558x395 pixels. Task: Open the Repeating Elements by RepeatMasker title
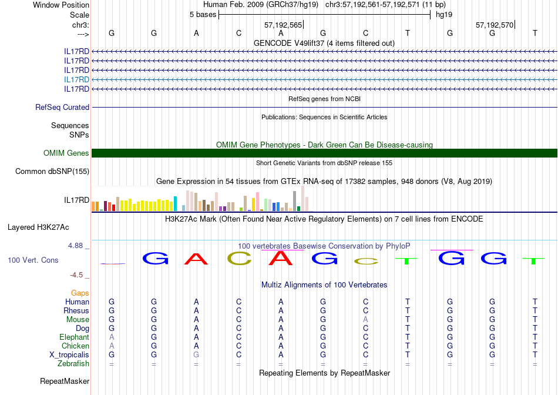click(324, 373)
